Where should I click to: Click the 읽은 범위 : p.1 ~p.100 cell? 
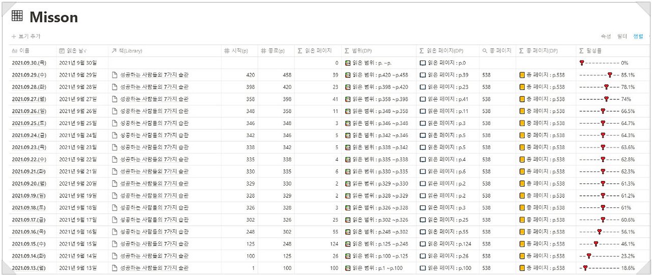377,268
